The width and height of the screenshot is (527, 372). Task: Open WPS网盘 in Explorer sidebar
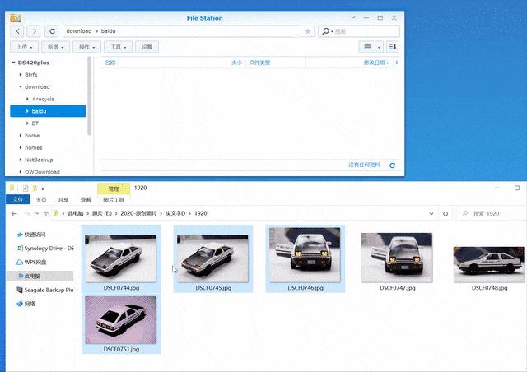point(31,262)
